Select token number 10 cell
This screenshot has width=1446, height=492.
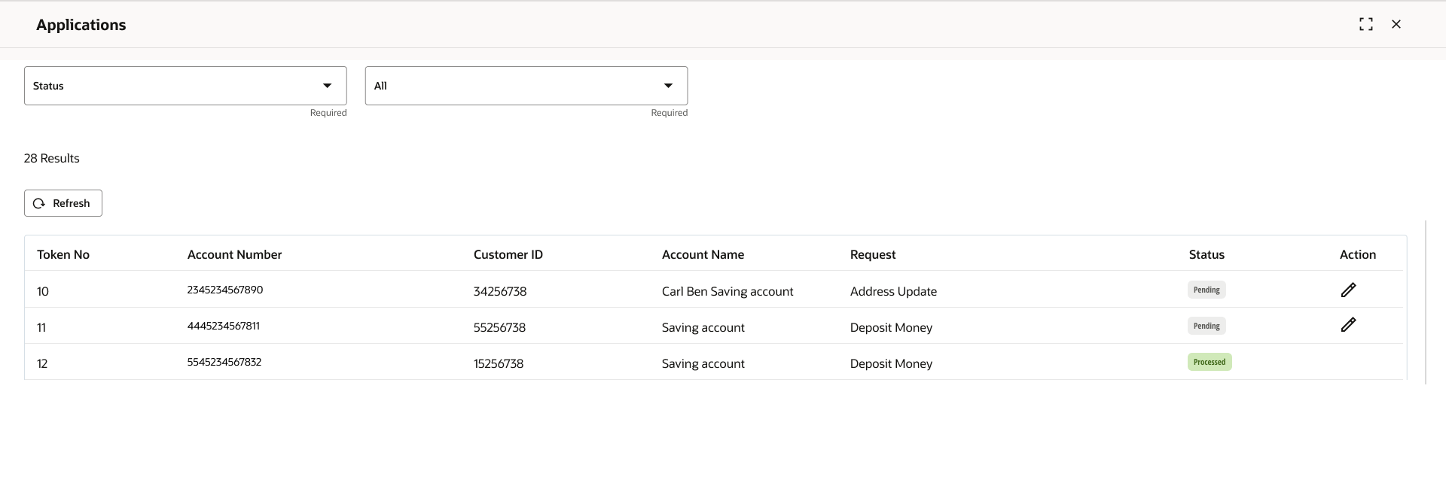pos(43,291)
